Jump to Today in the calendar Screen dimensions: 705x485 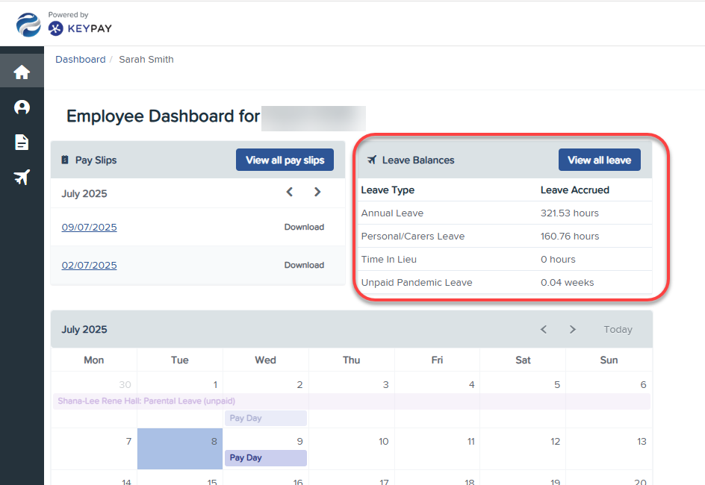pos(618,330)
